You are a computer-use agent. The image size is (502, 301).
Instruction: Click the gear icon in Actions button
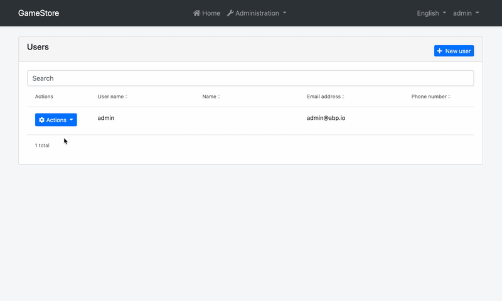(x=41, y=120)
